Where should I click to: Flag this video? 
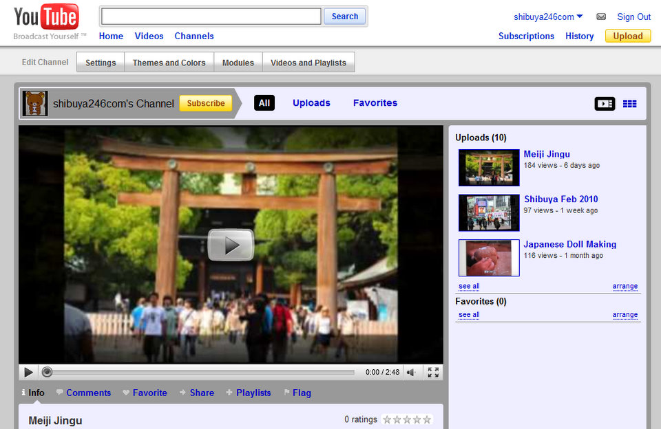point(297,393)
